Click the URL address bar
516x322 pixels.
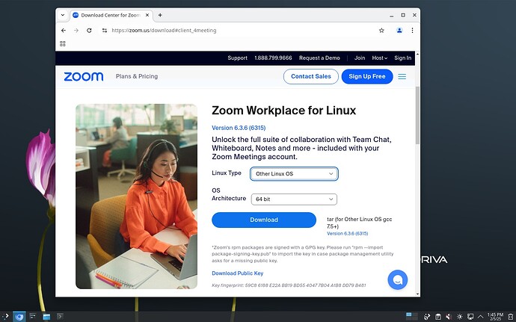[239, 30]
